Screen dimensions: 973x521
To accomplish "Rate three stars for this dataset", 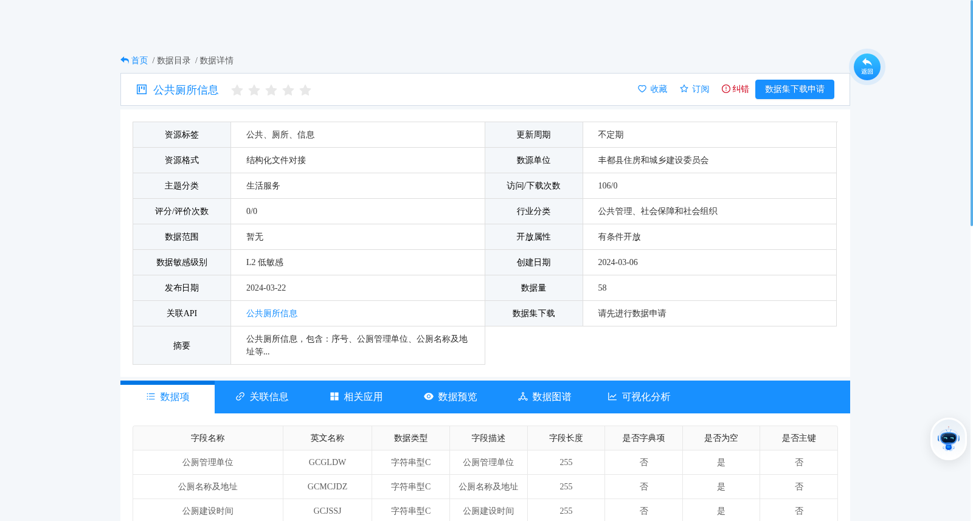I will [x=271, y=90].
